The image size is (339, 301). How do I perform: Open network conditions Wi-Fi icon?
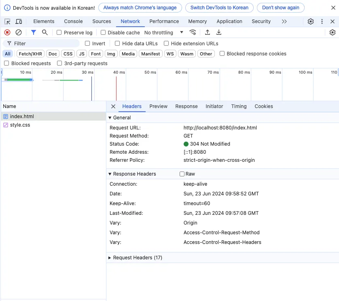[x=193, y=32]
